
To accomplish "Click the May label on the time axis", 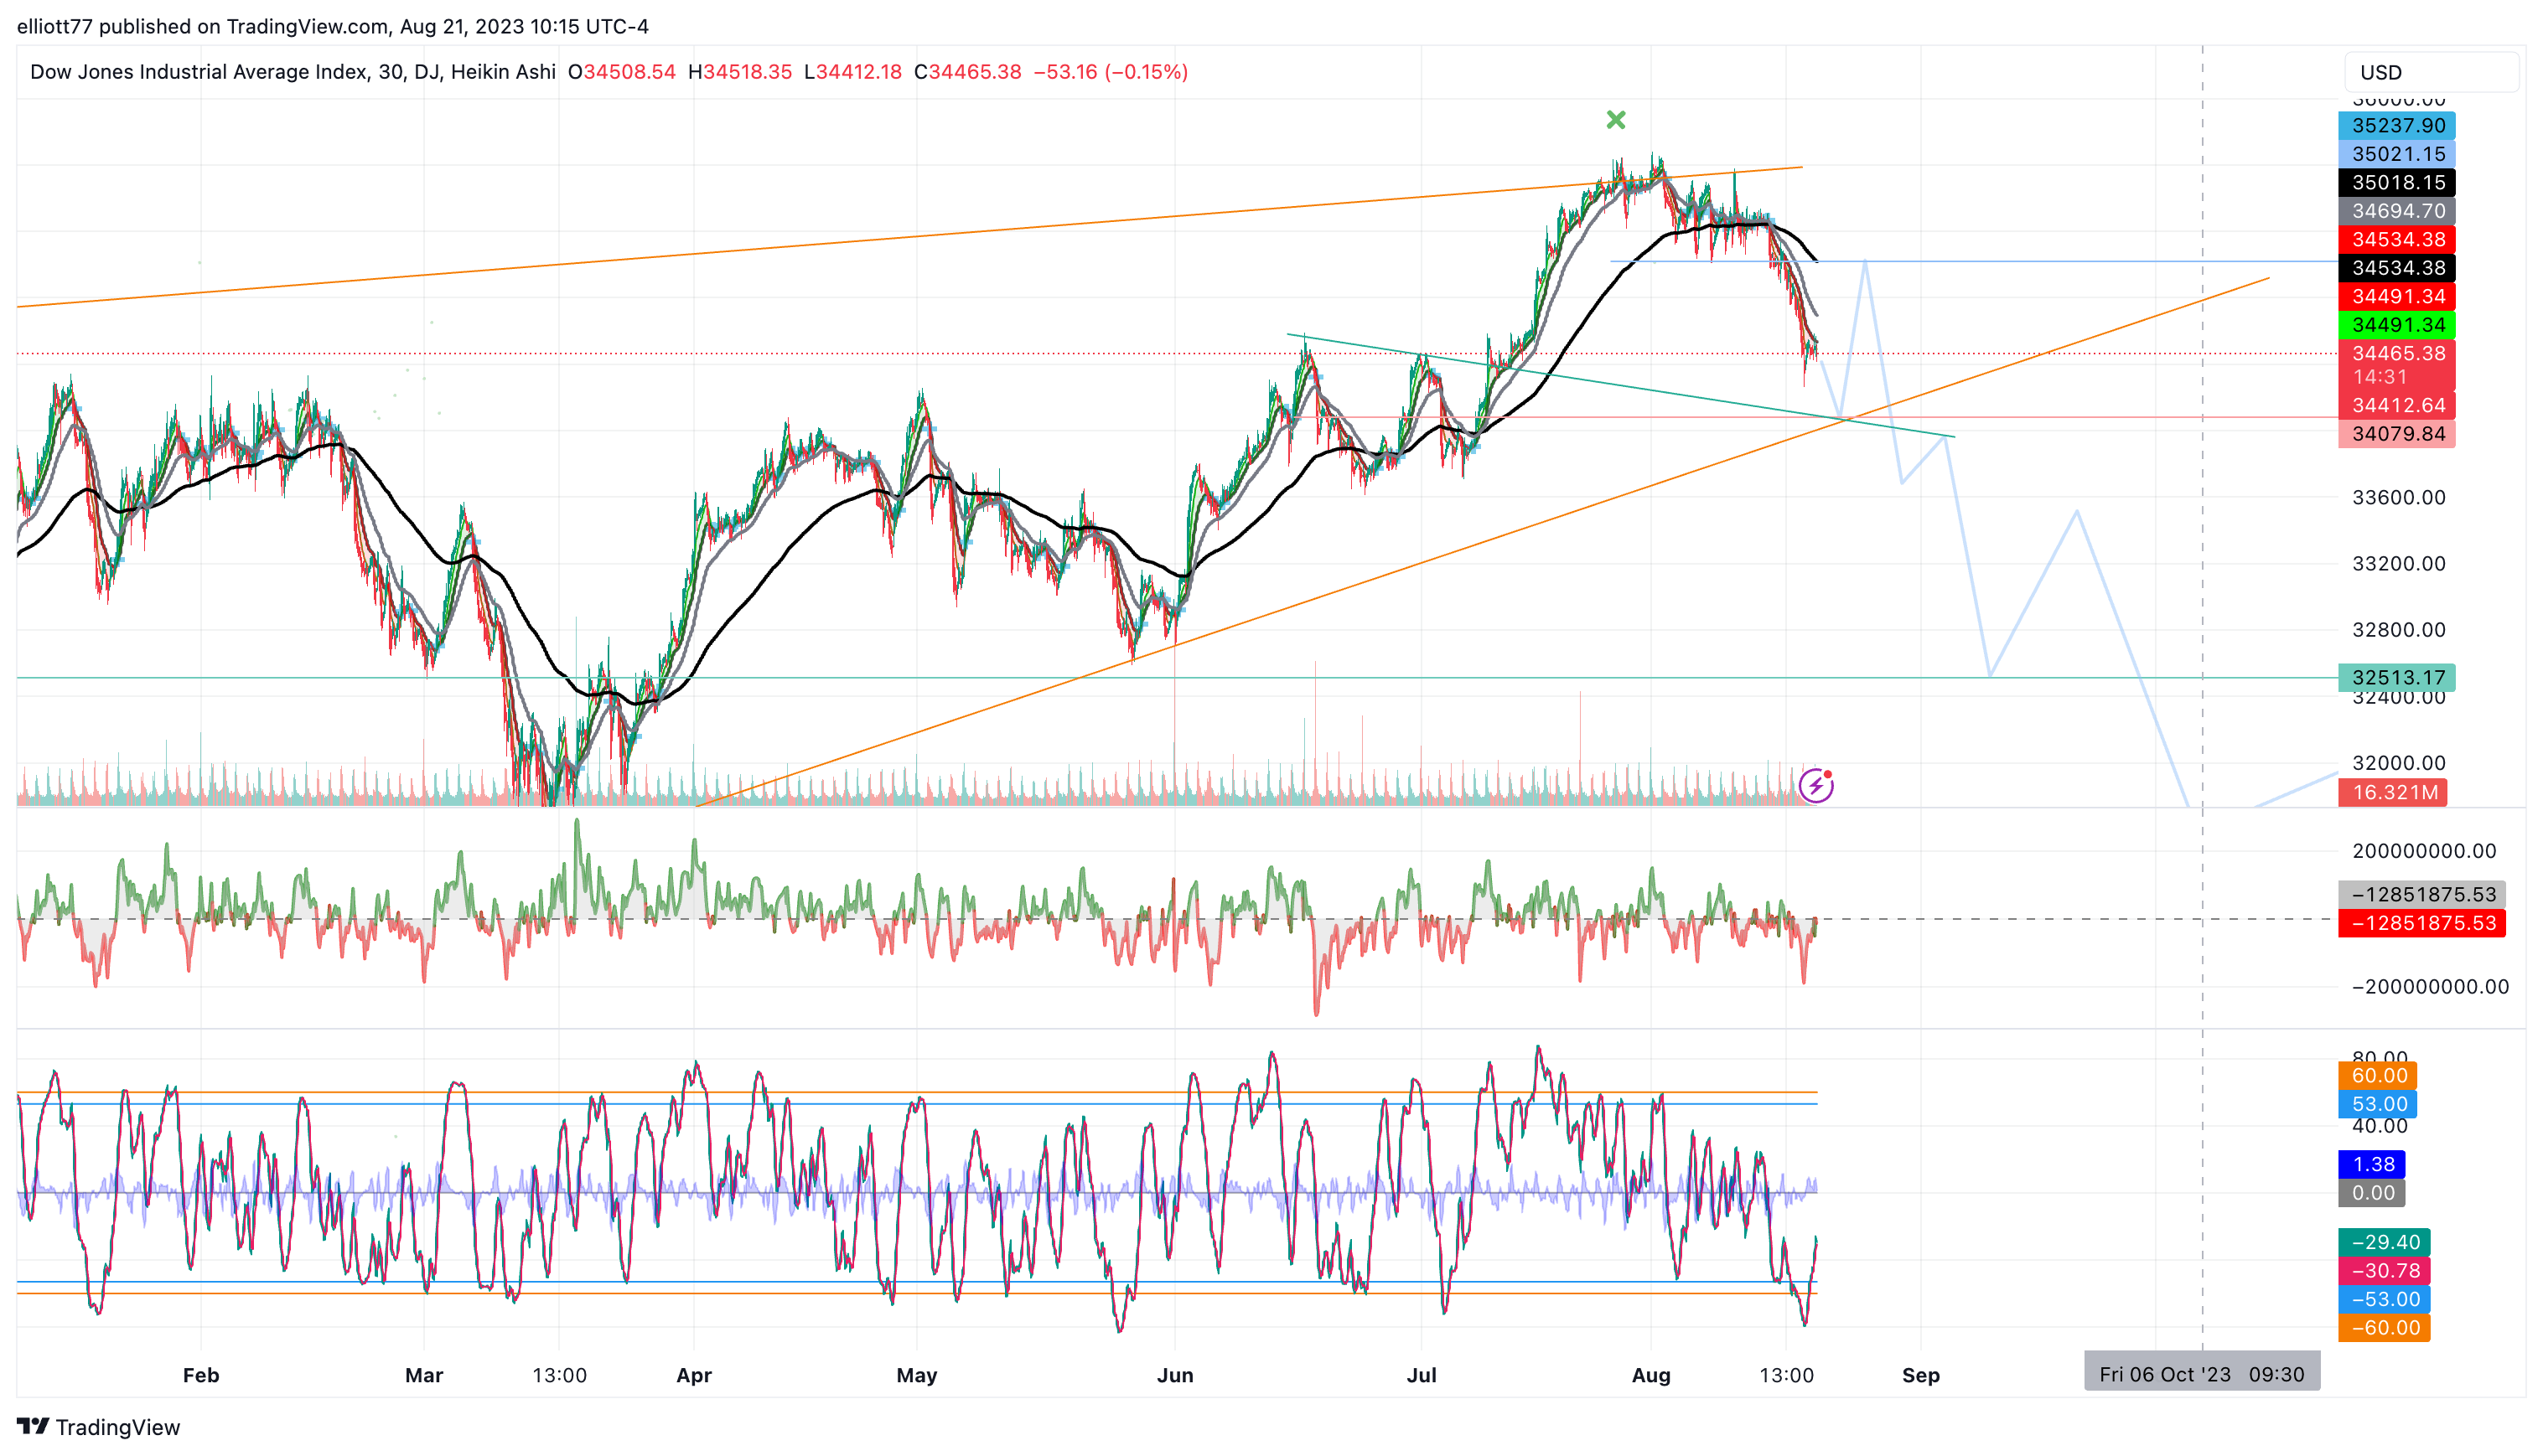I will click(x=917, y=1375).
